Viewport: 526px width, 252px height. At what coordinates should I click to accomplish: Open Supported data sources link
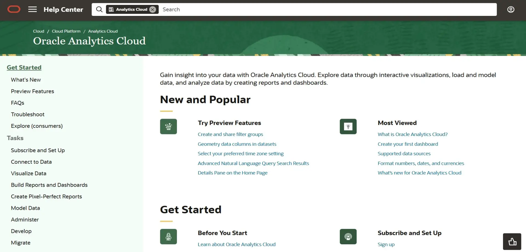point(404,154)
